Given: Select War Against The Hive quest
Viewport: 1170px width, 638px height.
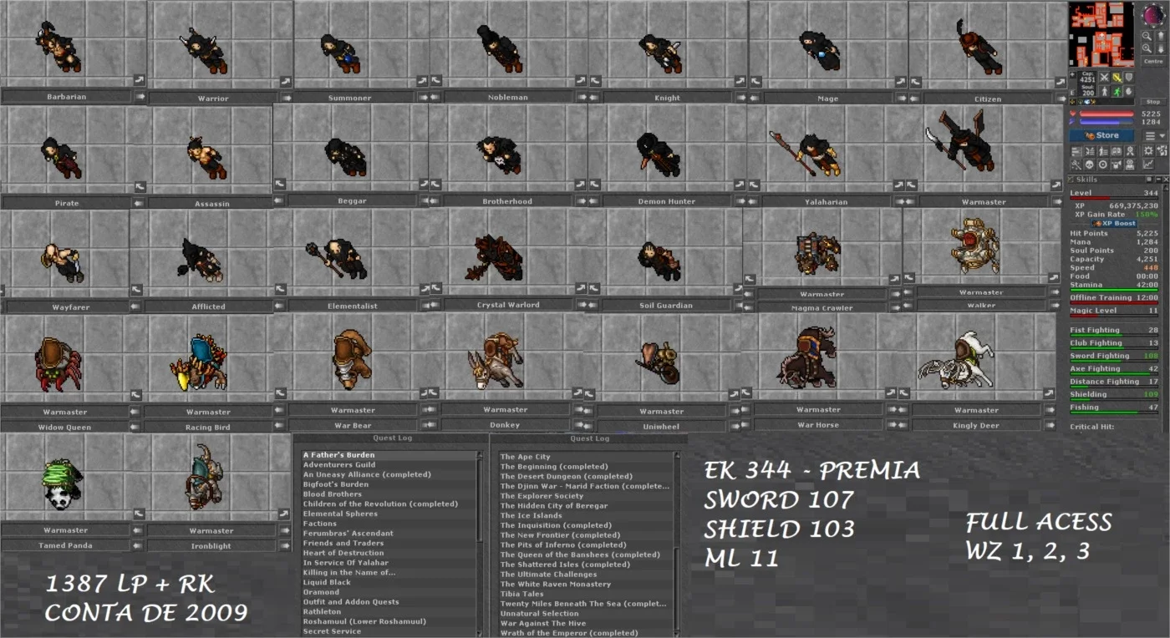Looking at the screenshot, I should [586, 623].
